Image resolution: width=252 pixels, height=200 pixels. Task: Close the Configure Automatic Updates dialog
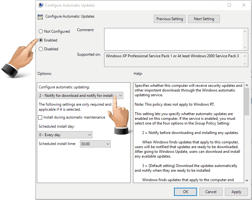pos(244,5)
